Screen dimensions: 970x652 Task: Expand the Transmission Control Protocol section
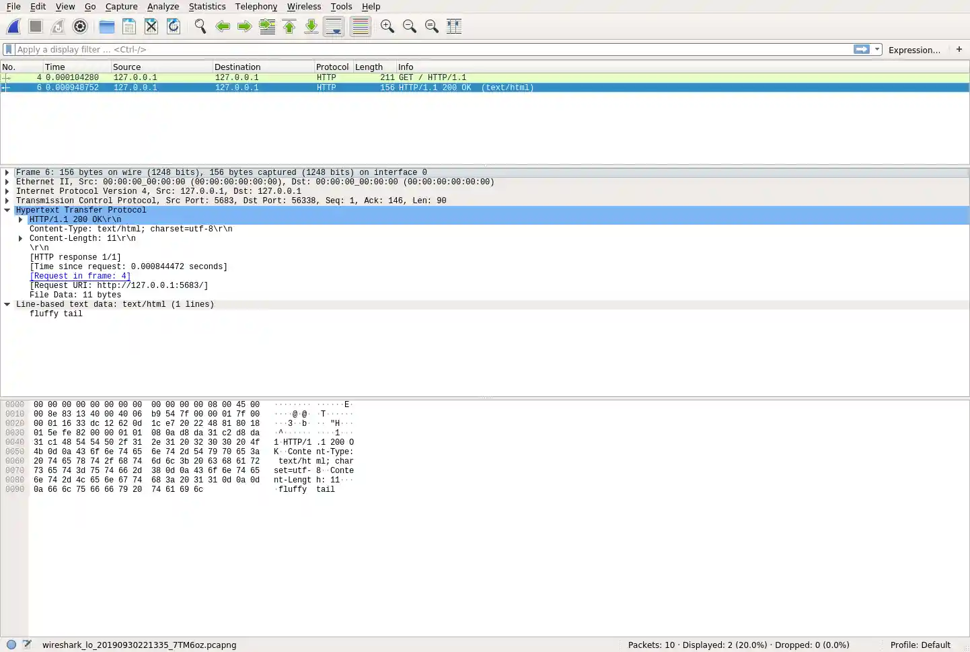(6, 200)
